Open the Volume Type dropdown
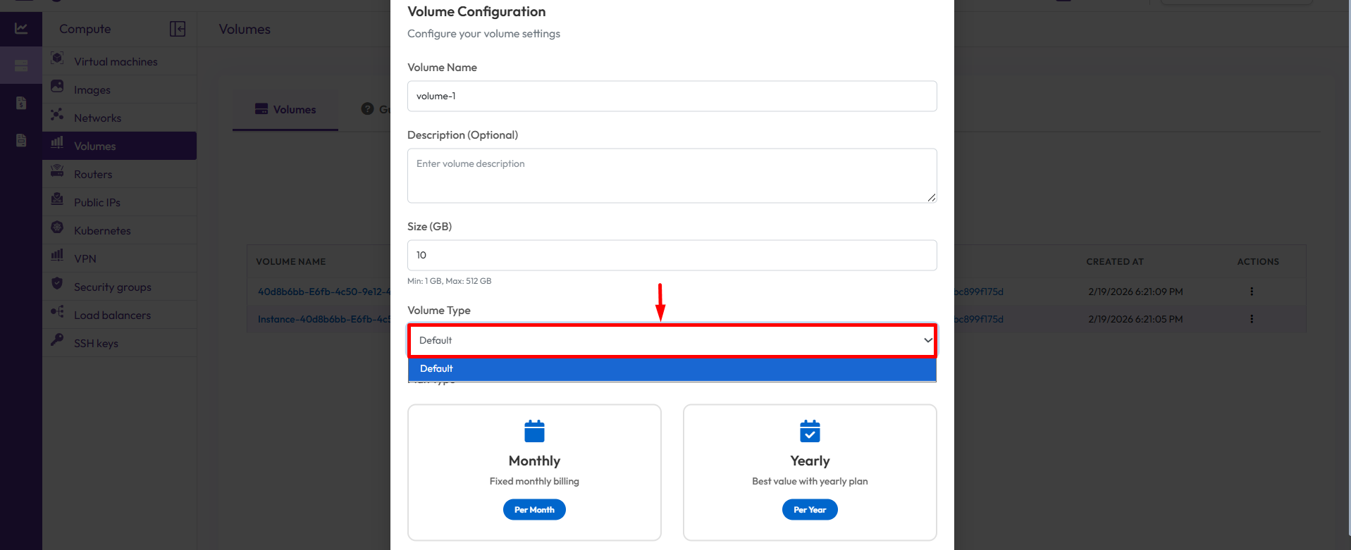The height and width of the screenshot is (550, 1351). [672, 341]
